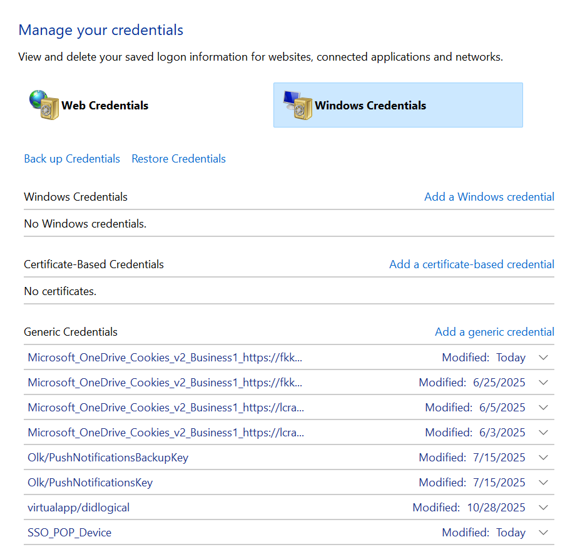The image size is (575, 552).
Task: Click the virtualapp/didlogical credential name
Action: click(78, 508)
